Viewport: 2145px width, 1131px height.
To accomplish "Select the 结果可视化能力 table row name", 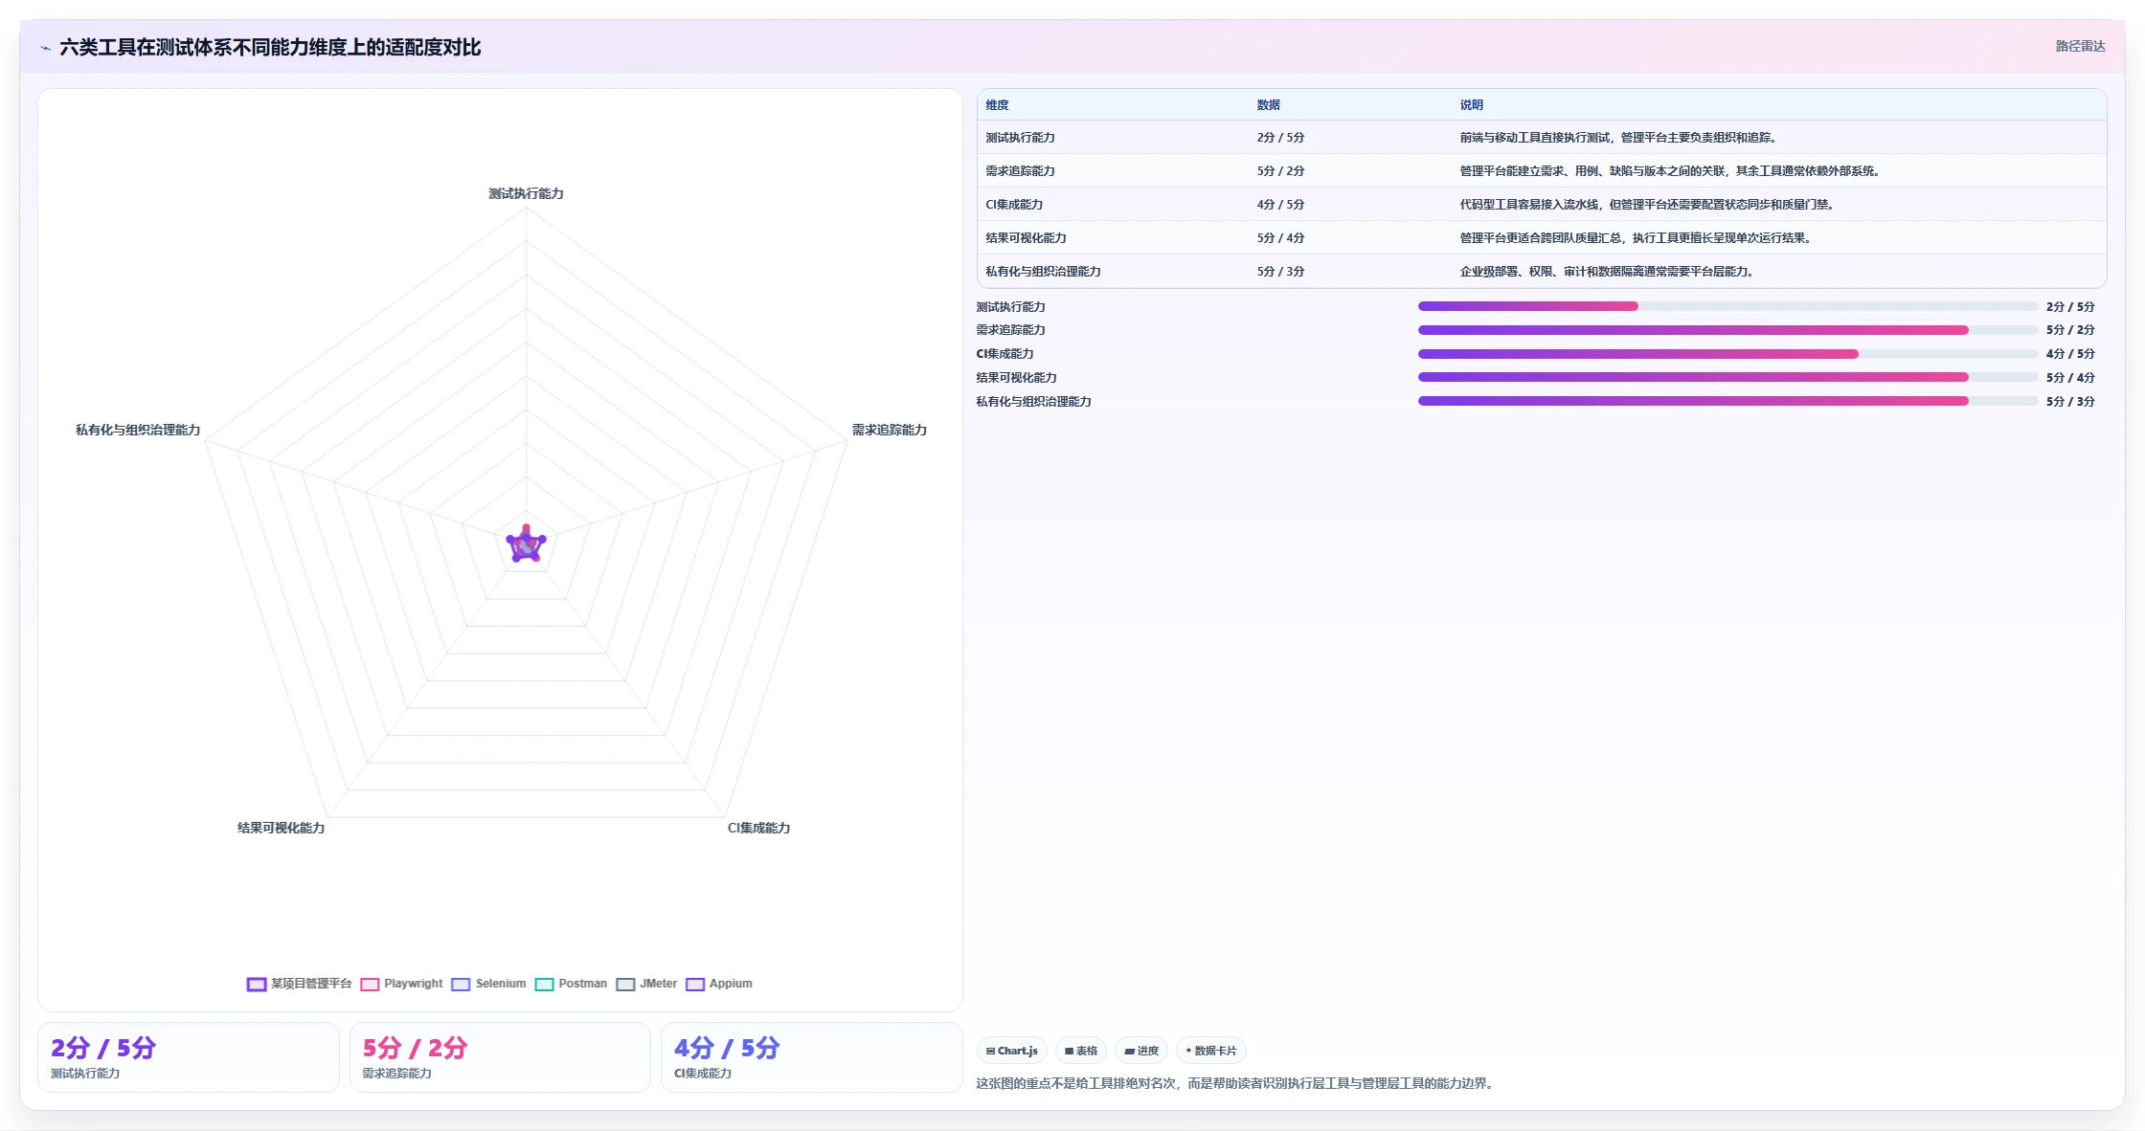I will [1026, 238].
